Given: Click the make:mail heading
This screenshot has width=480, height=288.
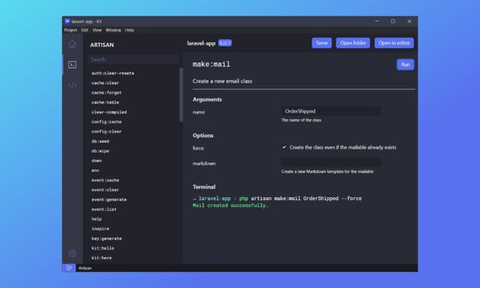Looking at the screenshot, I should (211, 64).
